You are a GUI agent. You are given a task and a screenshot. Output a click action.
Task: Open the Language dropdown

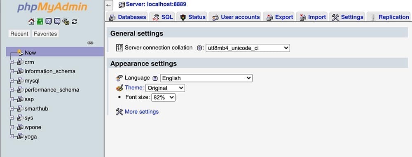[206, 78]
